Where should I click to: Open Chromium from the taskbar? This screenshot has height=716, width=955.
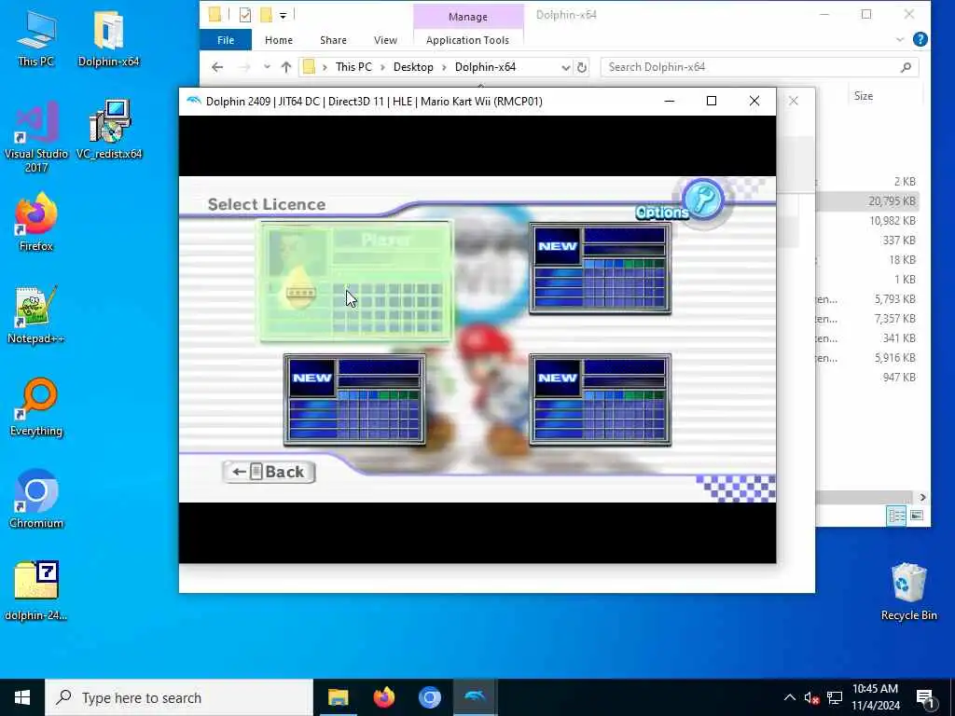(x=429, y=697)
